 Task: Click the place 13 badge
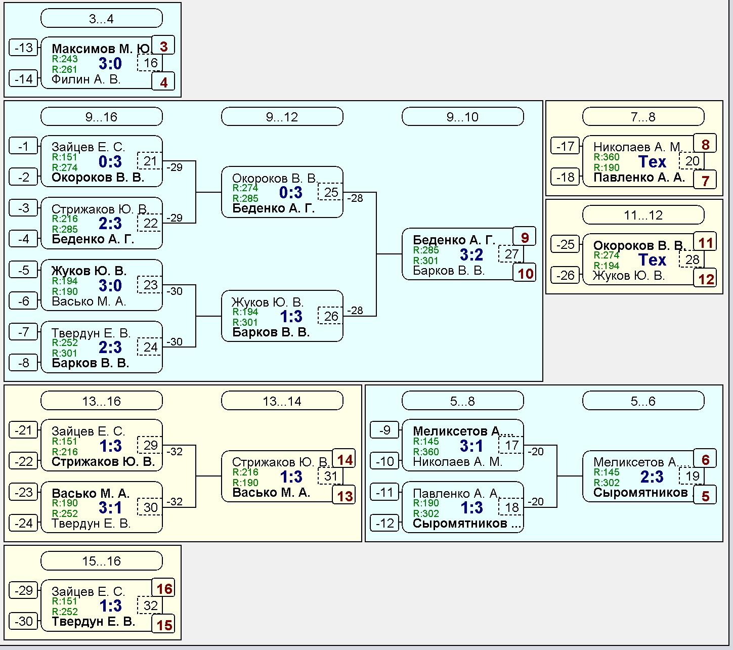pos(344,495)
